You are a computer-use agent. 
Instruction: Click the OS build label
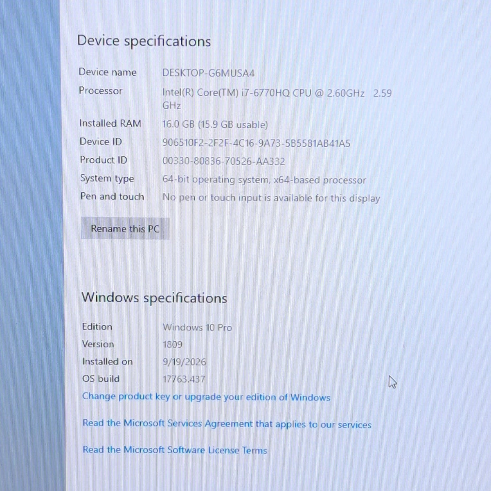[x=101, y=378]
